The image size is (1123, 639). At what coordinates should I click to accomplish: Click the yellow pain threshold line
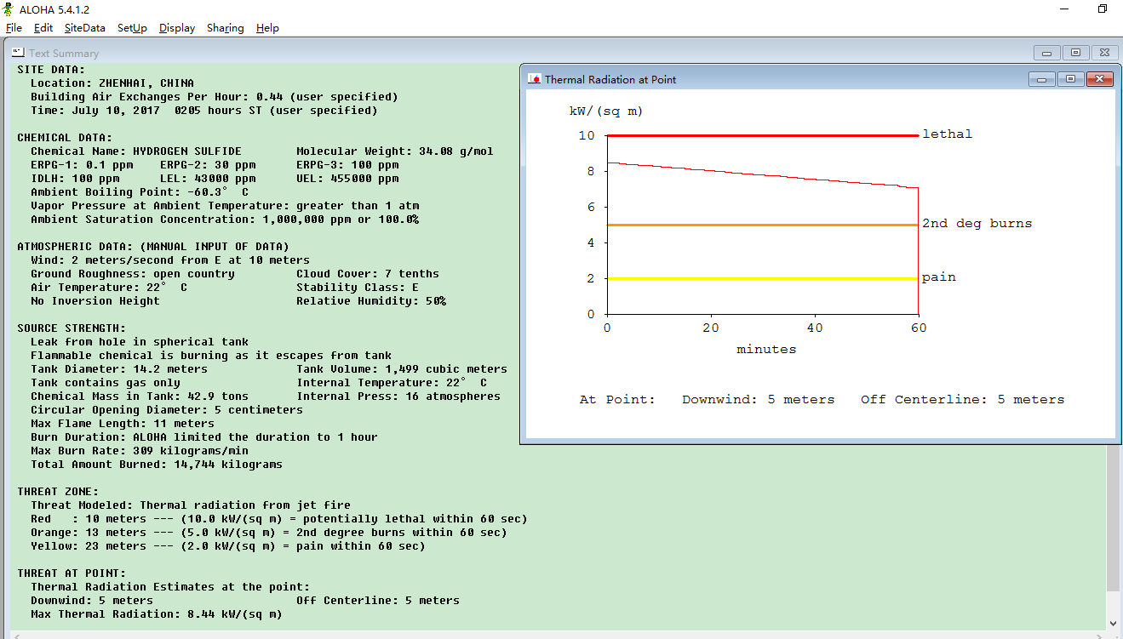click(763, 278)
